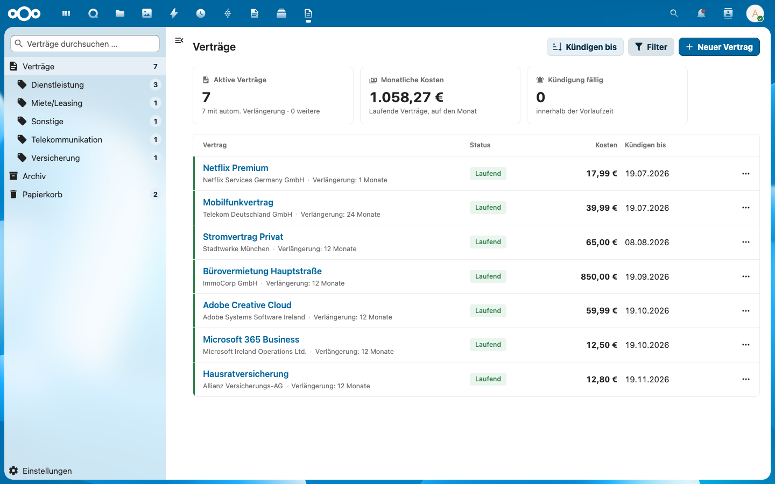Click the 17,99 € cost value

point(602,174)
